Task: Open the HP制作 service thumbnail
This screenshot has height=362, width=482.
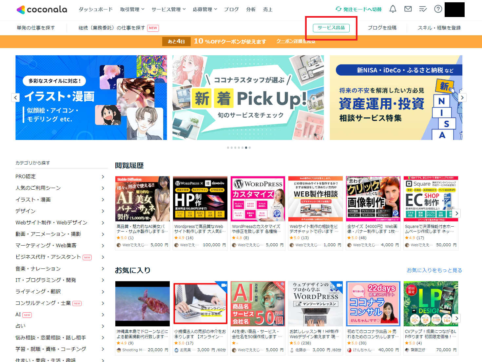Action: [x=200, y=199]
